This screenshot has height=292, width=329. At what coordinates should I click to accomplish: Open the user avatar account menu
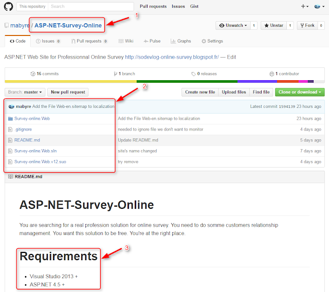tap(319, 7)
